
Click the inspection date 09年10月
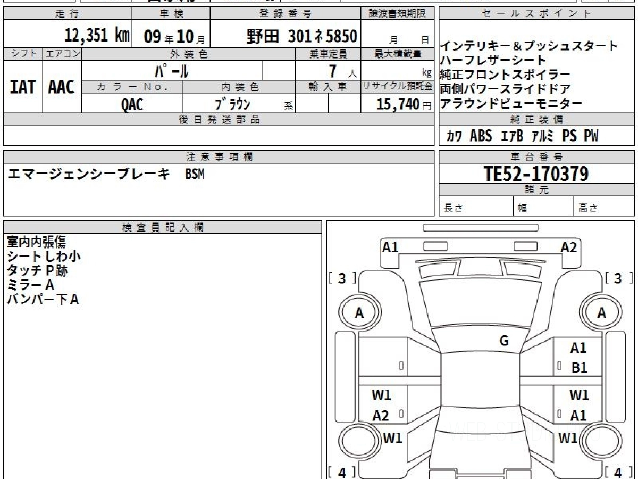[174, 36]
